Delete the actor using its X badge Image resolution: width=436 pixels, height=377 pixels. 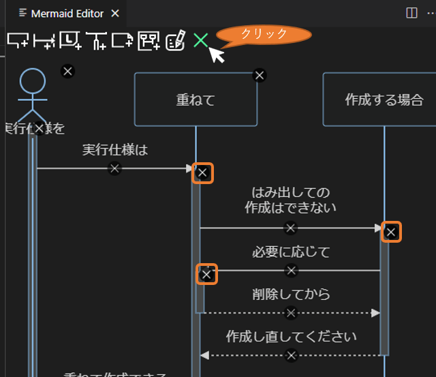pos(67,70)
